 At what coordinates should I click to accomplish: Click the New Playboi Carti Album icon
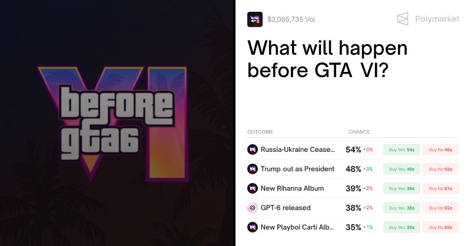click(x=253, y=227)
